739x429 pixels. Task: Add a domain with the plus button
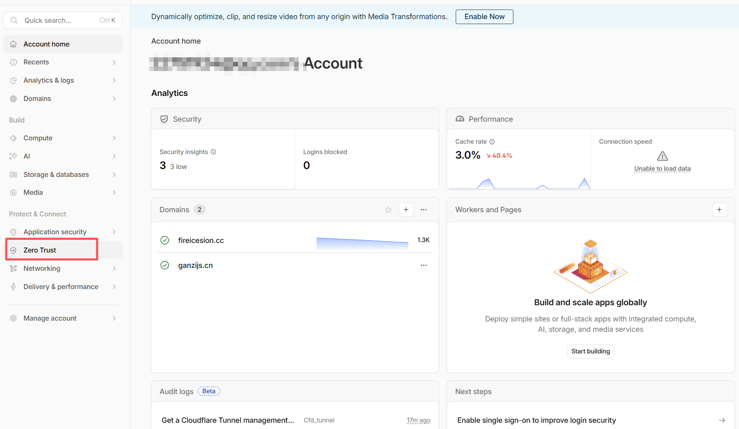406,210
